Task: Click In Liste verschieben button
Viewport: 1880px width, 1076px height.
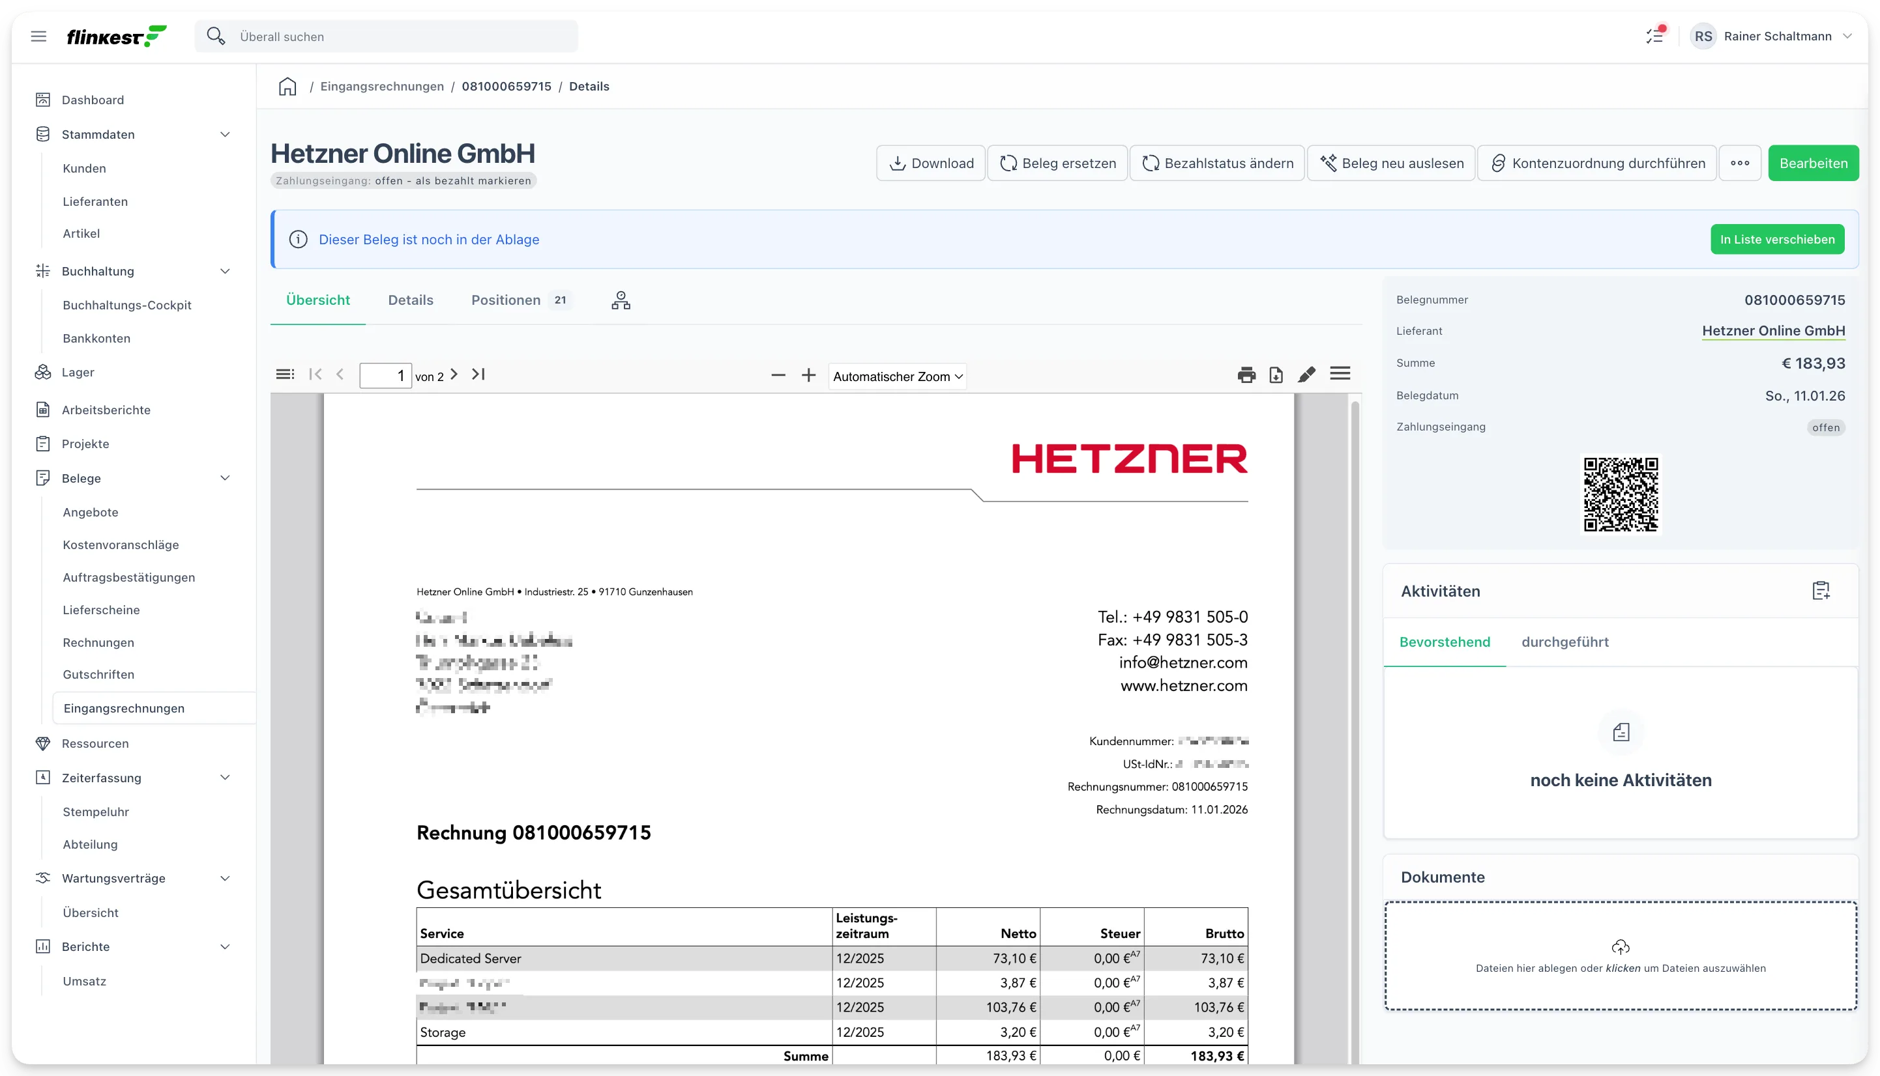Action: pos(1776,240)
